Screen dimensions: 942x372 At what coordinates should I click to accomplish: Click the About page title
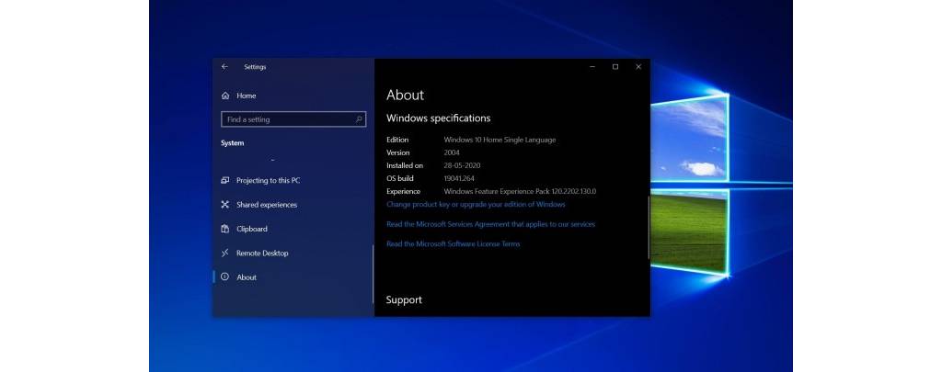tap(405, 95)
